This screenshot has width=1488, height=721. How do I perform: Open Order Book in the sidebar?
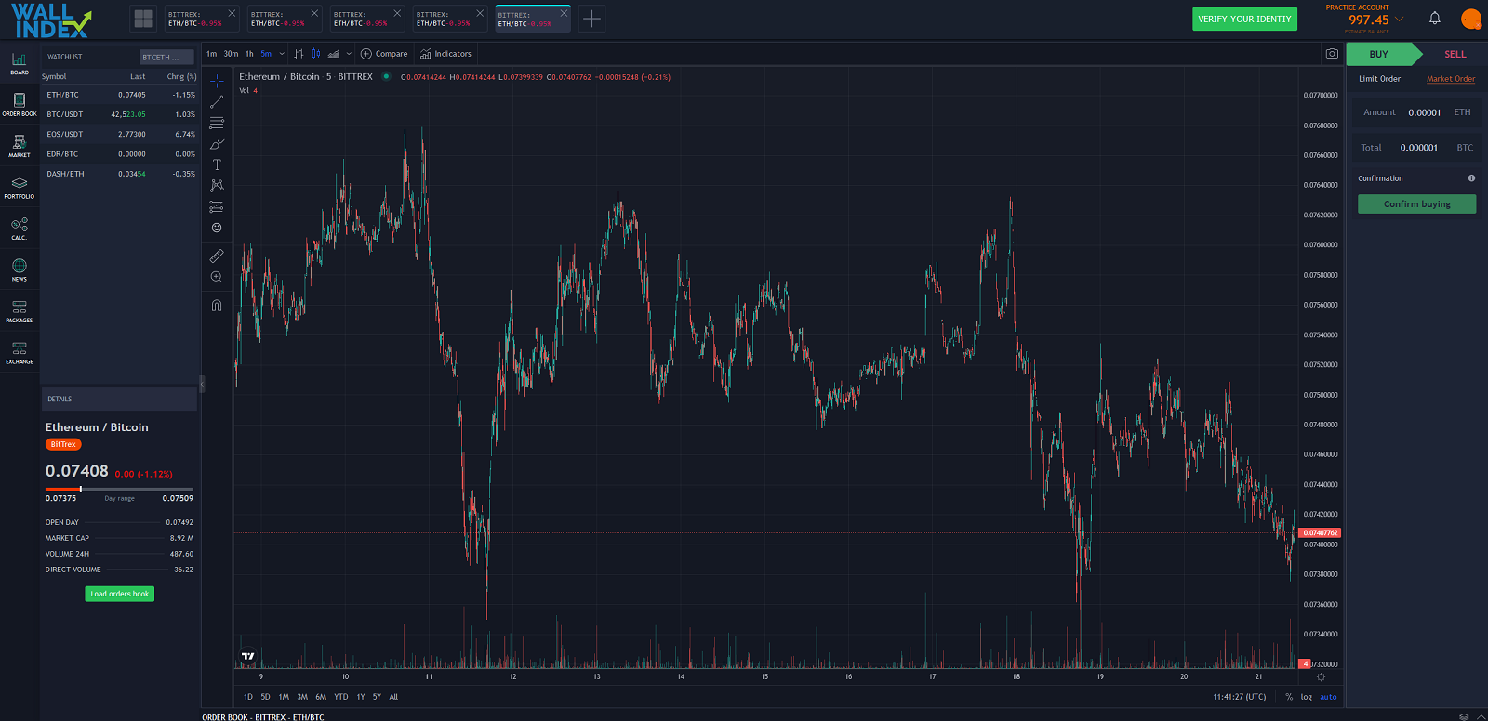click(20, 104)
